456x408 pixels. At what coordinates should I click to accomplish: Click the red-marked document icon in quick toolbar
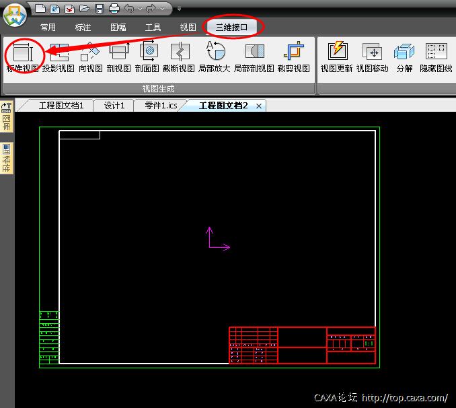69,9
